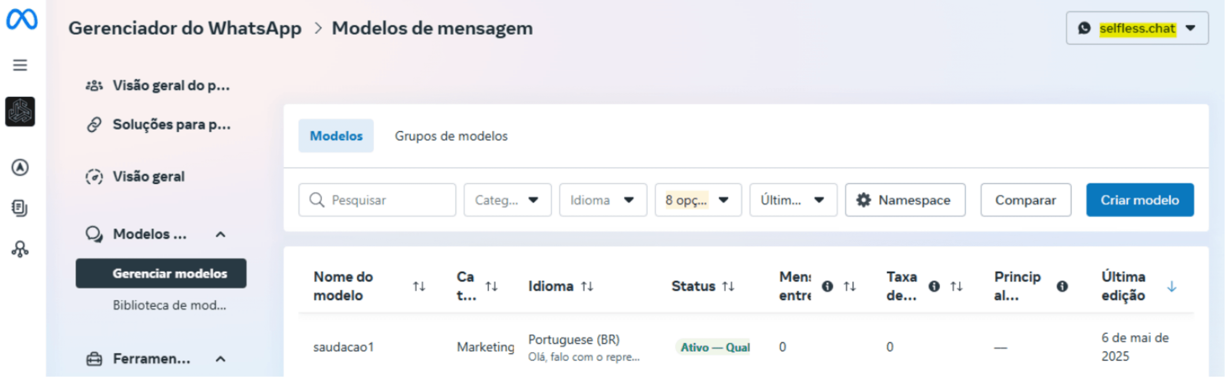The image size is (1225, 377).
Task: Open the Categ... filter dropdown
Action: coord(508,200)
